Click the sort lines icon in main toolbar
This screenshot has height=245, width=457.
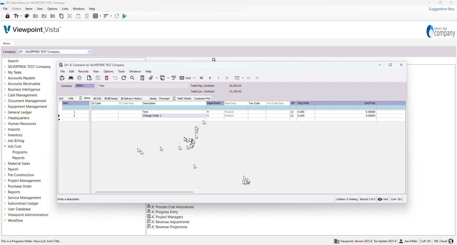point(106,16)
